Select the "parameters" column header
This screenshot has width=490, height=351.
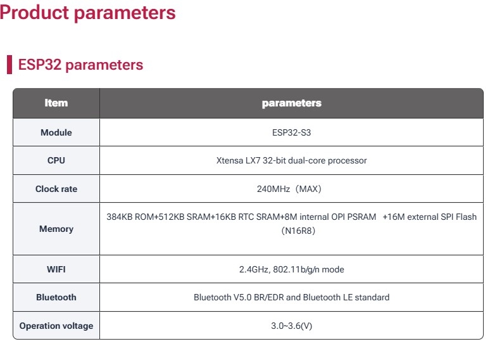coord(291,103)
